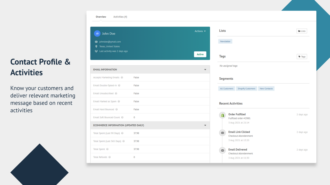Select the JD avatar icon

(97, 33)
